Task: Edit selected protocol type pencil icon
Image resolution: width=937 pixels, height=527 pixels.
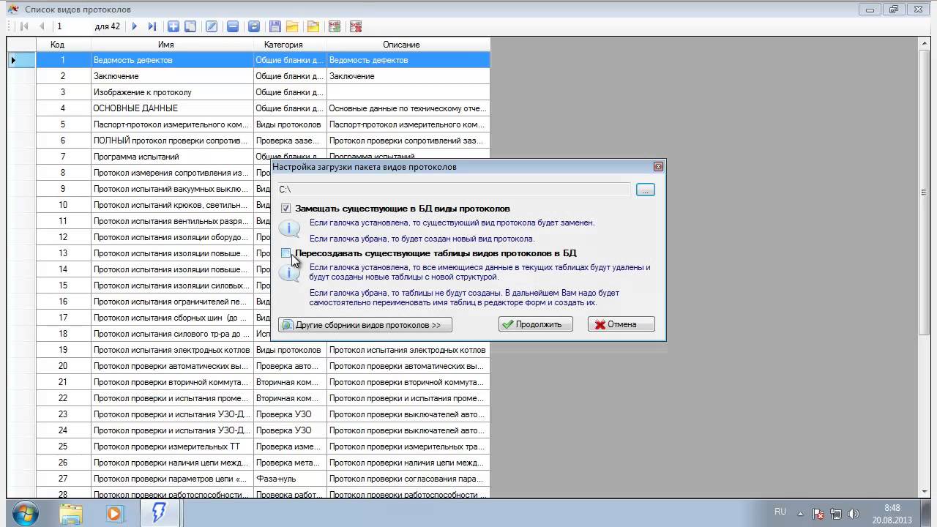Action: click(212, 26)
